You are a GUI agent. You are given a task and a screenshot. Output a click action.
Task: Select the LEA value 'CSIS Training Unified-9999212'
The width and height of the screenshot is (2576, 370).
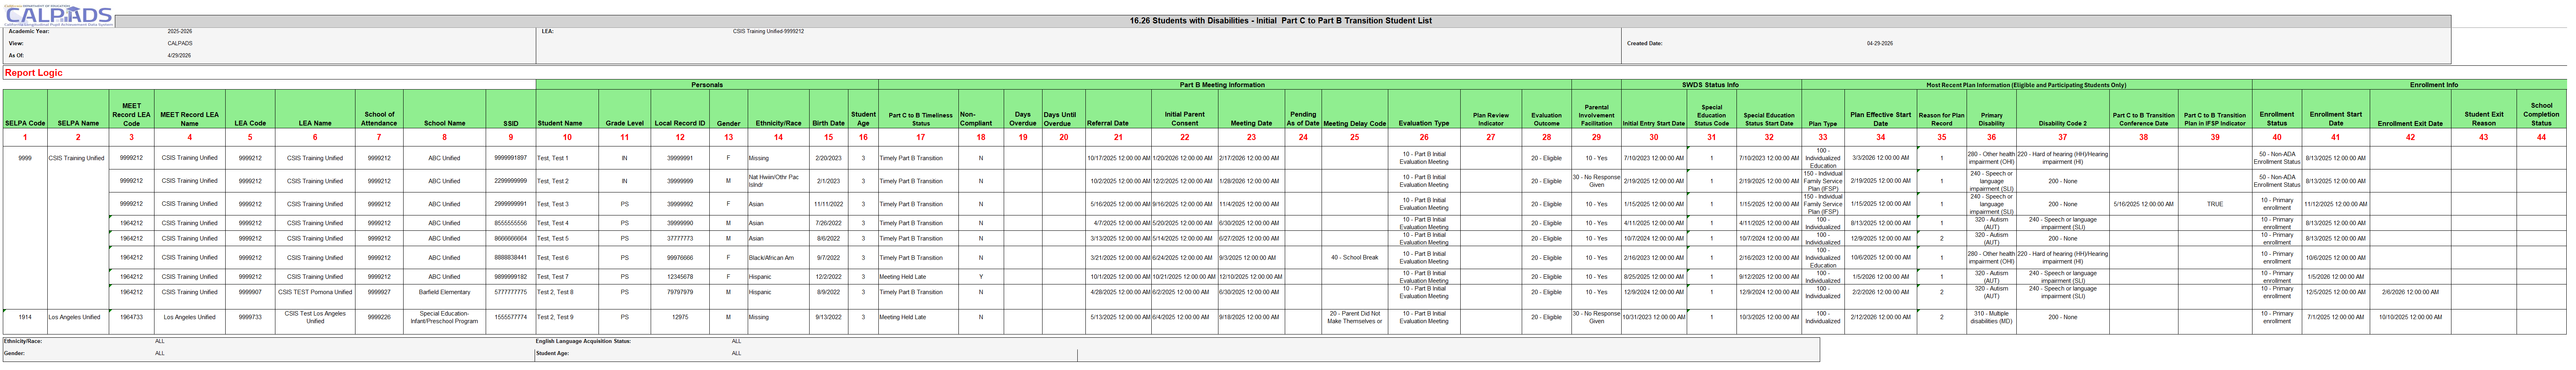(x=768, y=32)
